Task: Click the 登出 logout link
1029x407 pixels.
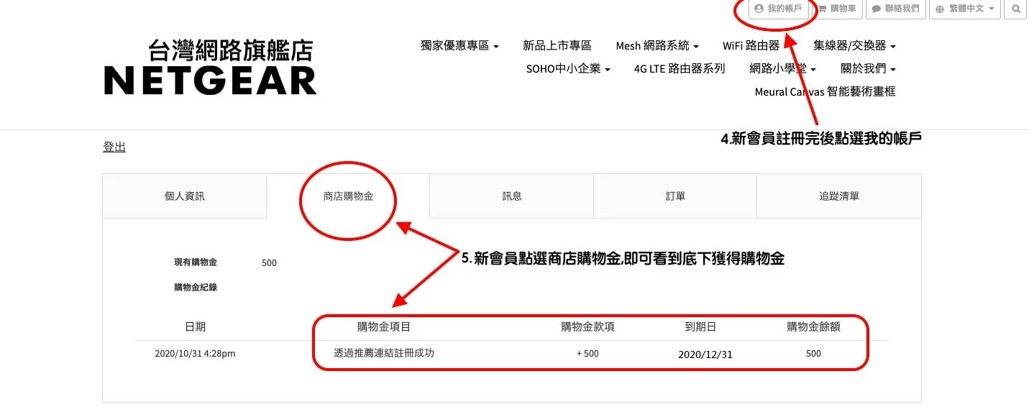Action: 114,147
